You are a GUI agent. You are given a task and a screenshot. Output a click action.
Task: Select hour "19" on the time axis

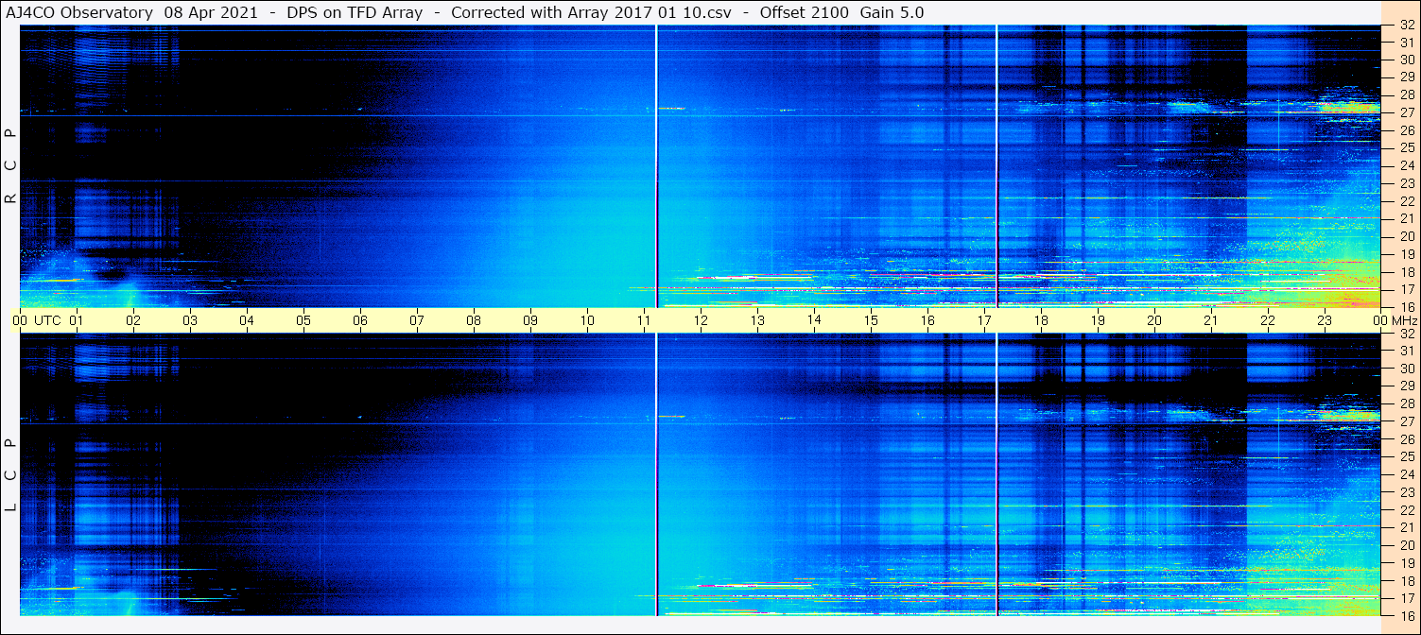(x=1098, y=320)
